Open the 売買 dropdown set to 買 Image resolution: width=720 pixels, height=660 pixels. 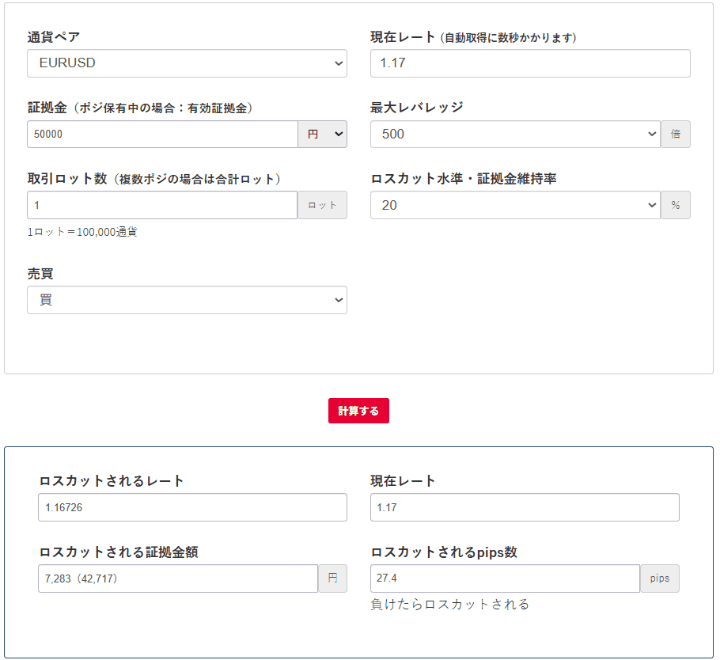[187, 300]
